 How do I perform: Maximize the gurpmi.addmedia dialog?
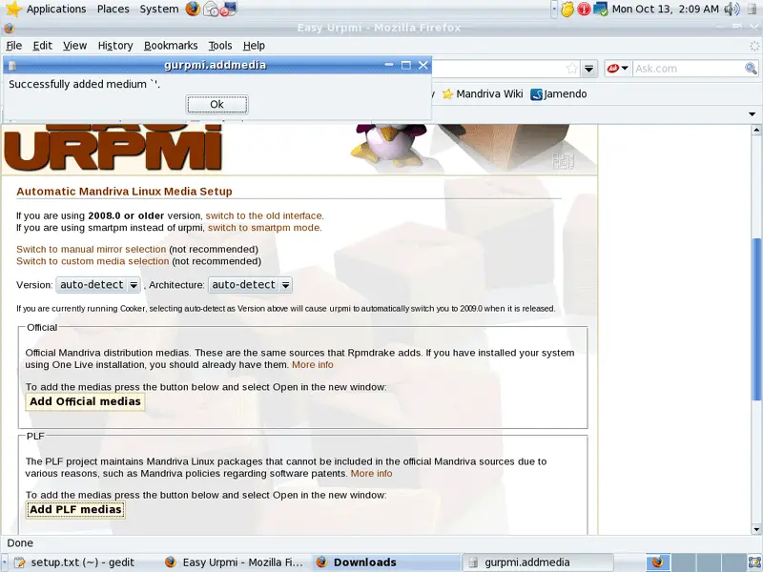pos(406,65)
